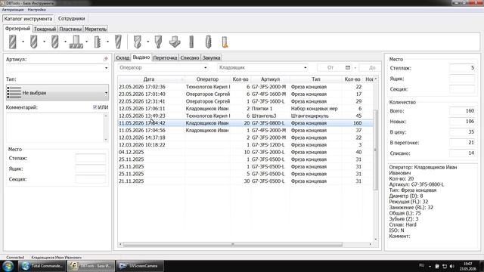The image size is (484, 272).
Task: Switch to the Переточка tab
Action: click(x=165, y=57)
